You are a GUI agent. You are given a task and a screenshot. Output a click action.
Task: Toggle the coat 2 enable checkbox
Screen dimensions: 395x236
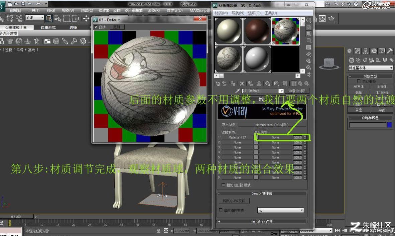coord(256,142)
